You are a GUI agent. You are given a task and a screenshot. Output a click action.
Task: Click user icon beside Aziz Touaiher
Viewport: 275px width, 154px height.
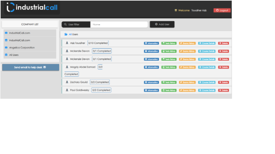(x=67, y=43)
